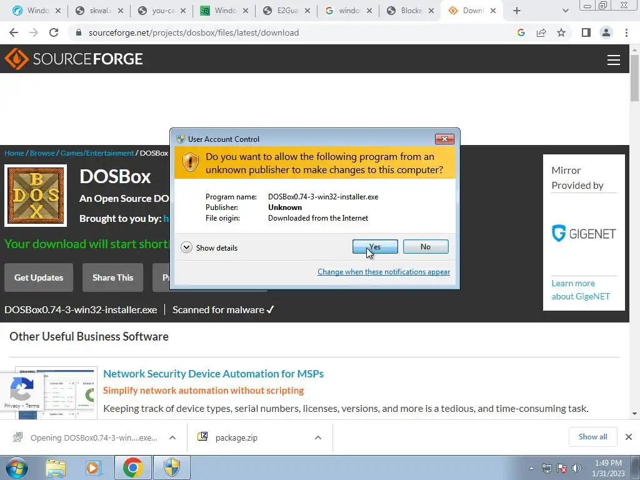The width and height of the screenshot is (640, 480).
Task: Open Windows Media Player from the taskbar
Action: (93, 468)
